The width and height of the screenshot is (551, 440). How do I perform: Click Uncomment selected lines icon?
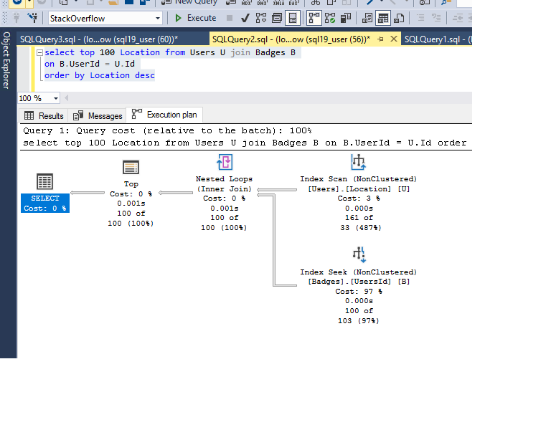click(x=436, y=18)
